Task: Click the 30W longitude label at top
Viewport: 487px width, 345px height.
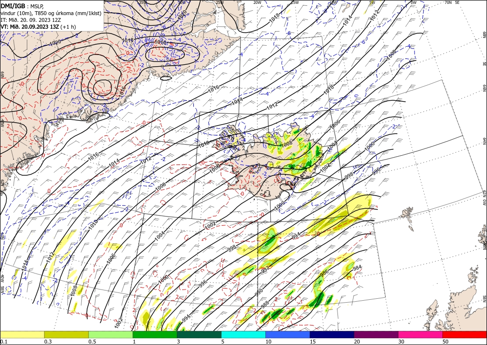Action: (181, 2)
